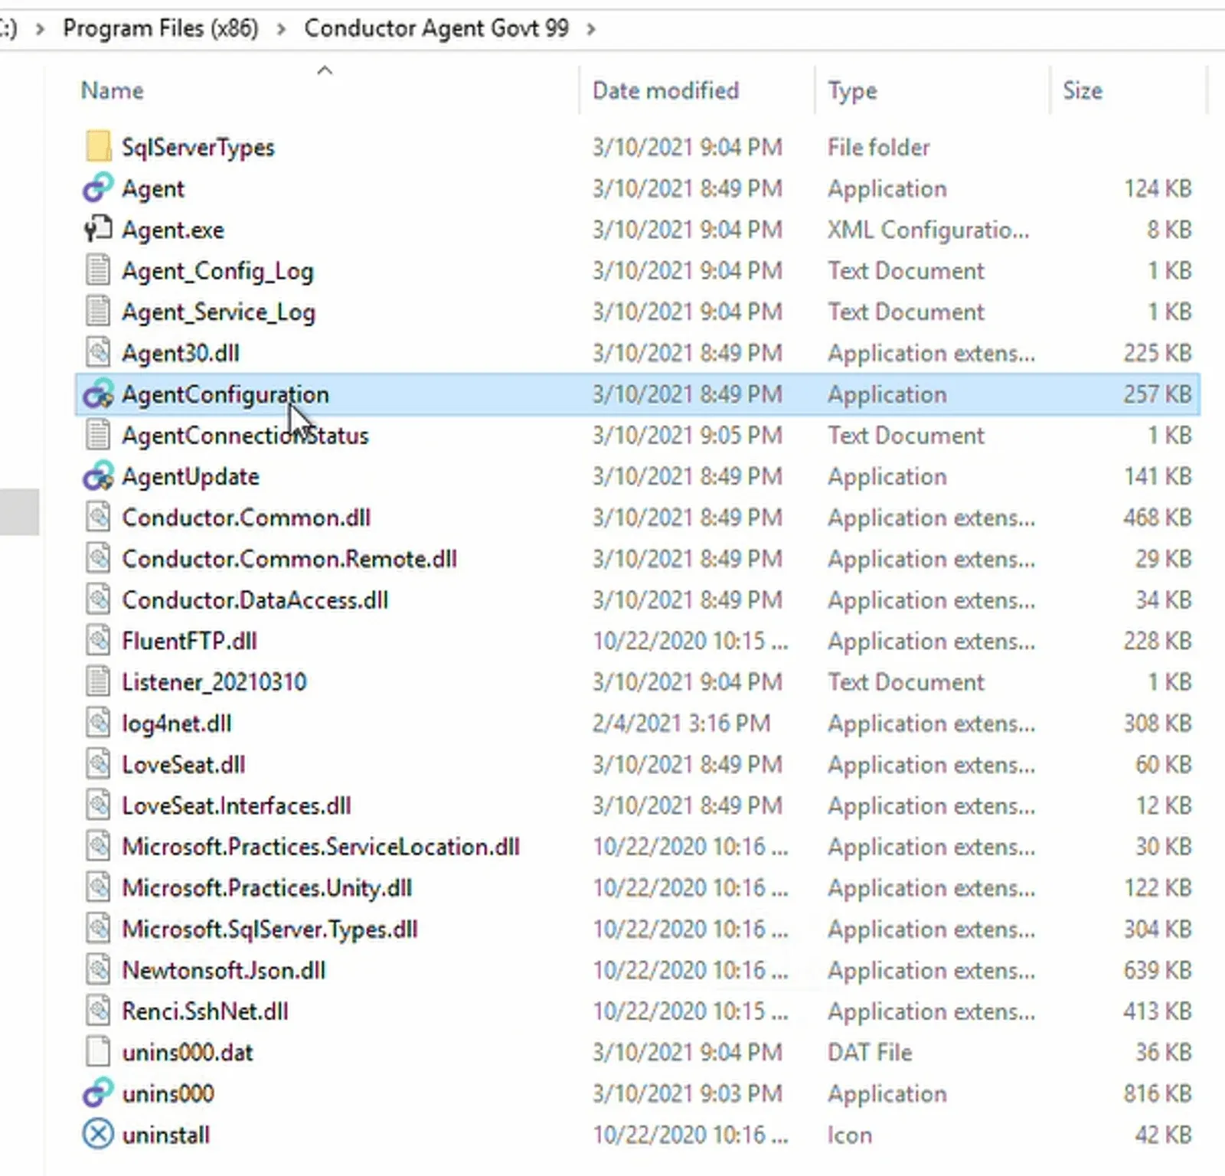1225x1176 pixels.
Task: Sort by the Type column header
Action: [852, 91]
